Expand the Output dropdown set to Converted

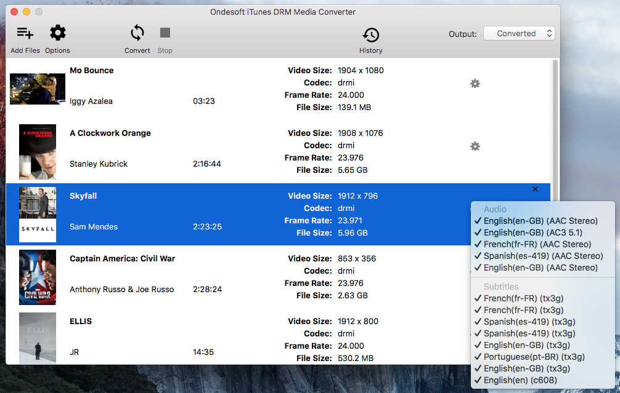(519, 34)
